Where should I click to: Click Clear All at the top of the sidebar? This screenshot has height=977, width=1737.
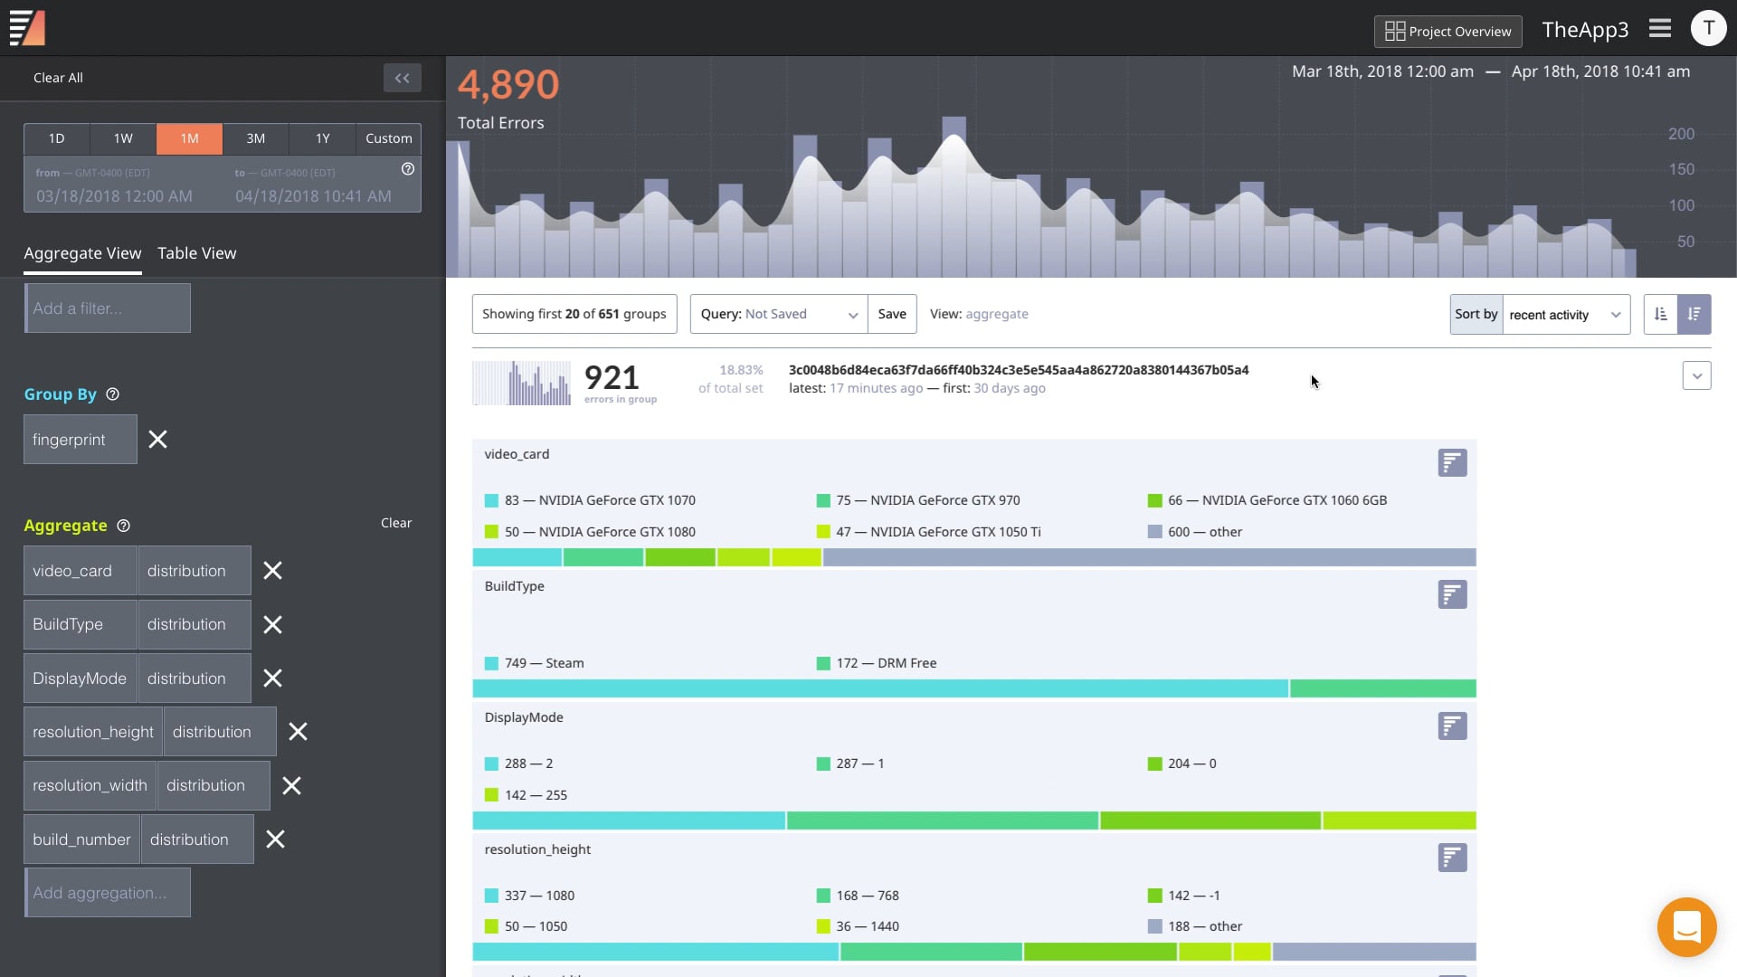pos(57,78)
